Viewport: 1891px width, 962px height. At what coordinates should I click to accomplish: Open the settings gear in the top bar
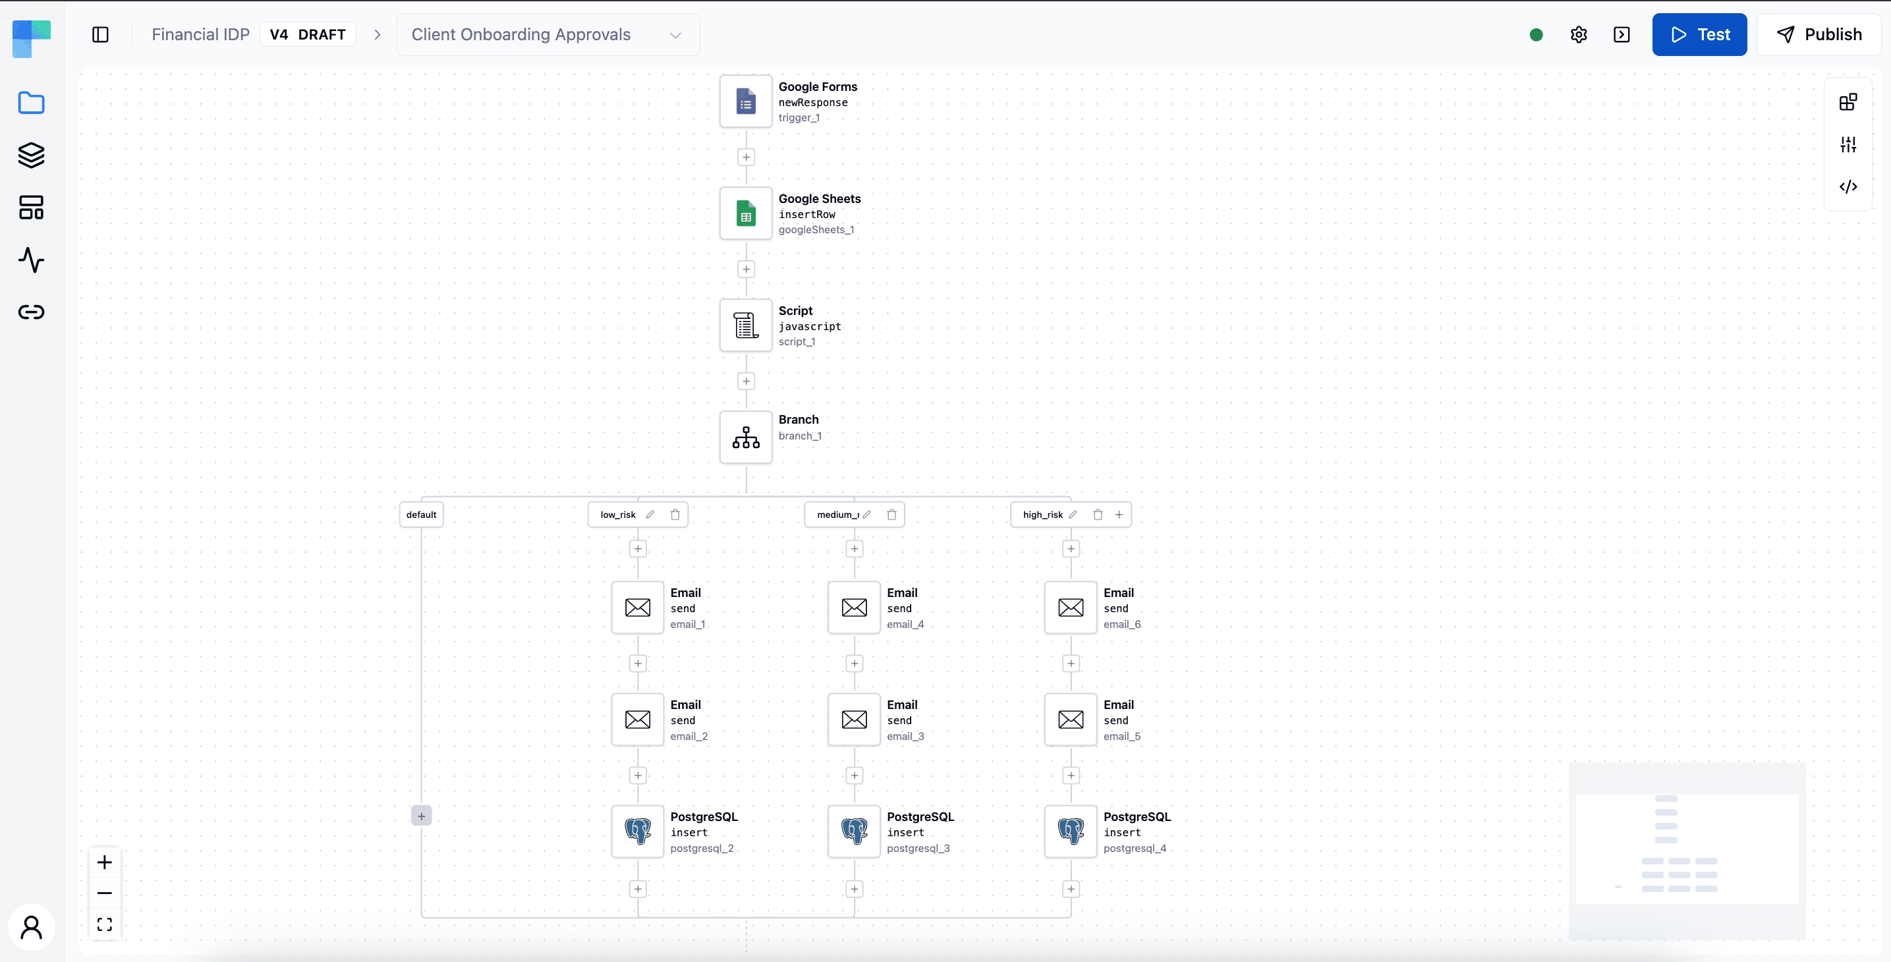[x=1579, y=34]
